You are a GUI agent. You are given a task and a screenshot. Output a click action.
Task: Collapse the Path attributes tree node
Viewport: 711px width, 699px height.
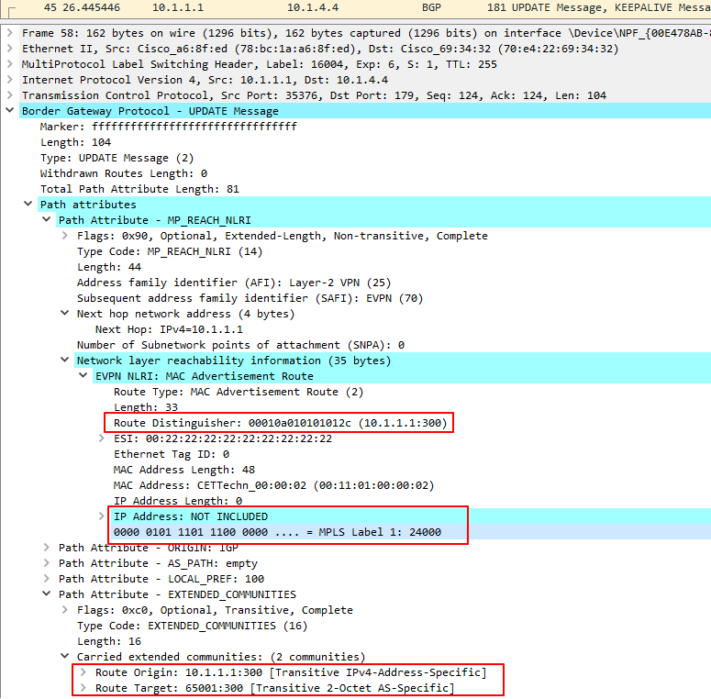[x=28, y=205]
